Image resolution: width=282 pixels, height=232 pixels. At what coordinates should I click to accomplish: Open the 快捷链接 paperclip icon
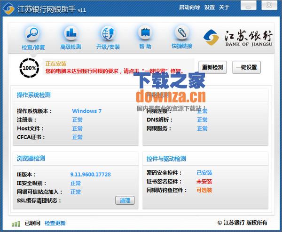(x=182, y=33)
